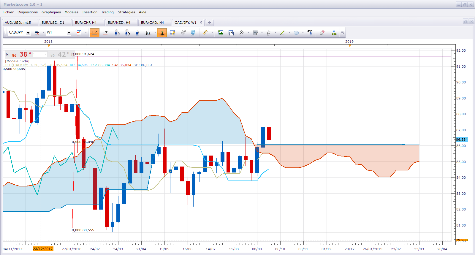Click the 2019 orange timeline marker
The image size is (475, 255).
tap(350, 46)
